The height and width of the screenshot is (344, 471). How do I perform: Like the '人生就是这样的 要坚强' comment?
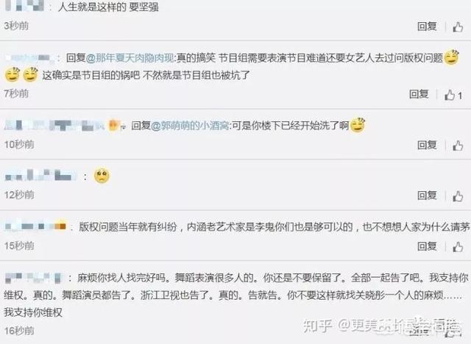click(x=458, y=27)
